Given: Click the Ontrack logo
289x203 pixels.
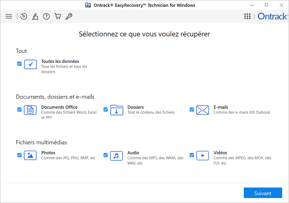Looking at the screenshot, I should [273, 16].
